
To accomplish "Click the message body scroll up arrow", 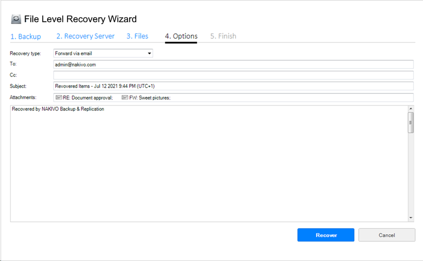I will [411, 109].
